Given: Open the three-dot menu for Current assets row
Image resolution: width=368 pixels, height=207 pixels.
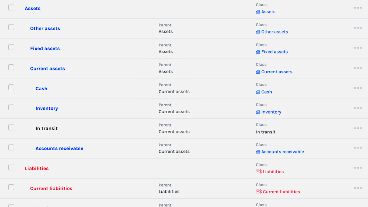Looking at the screenshot, I should [x=358, y=68].
